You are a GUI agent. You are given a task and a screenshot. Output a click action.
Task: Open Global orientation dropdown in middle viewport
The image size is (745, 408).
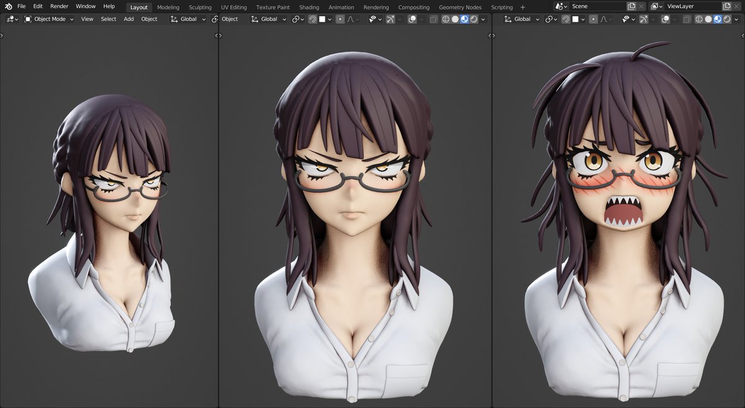pyautogui.click(x=269, y=19)
